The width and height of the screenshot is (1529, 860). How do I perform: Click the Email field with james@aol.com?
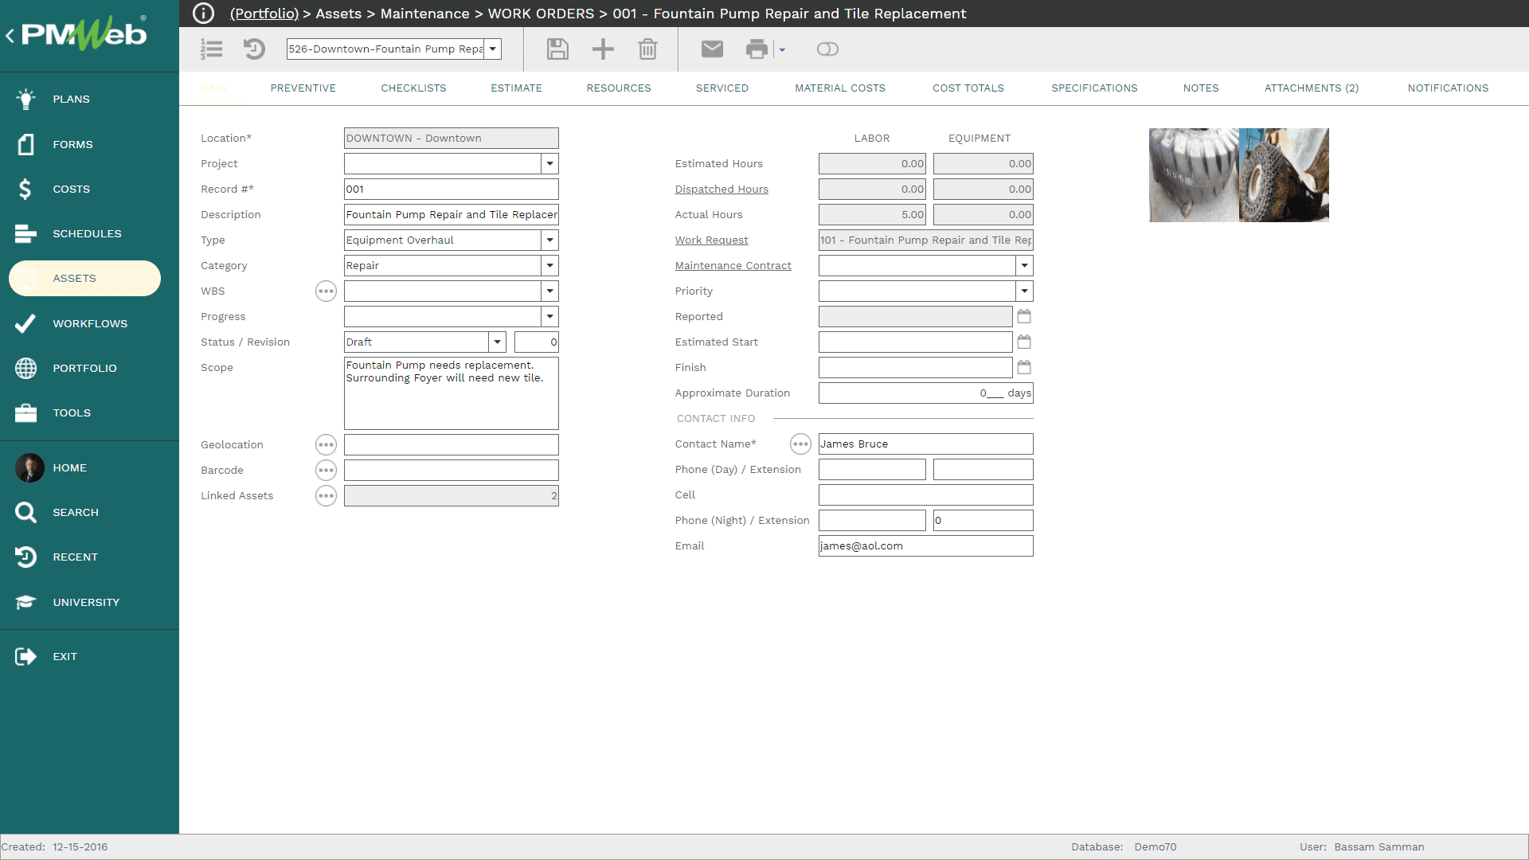point(925,545)
